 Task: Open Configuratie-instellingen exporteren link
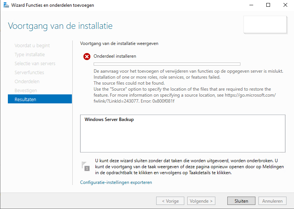[116, 182]
